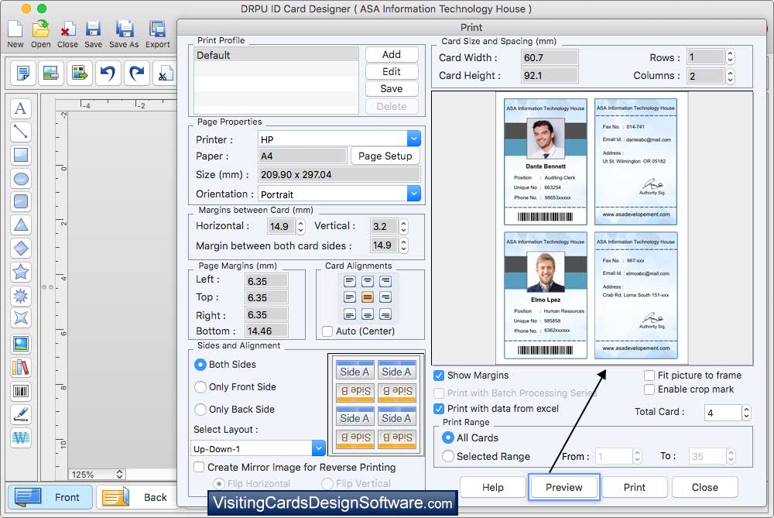This screenshot has width=774, height=518.
Task: Select the Rounded rectangle tool
Action: 21,201
